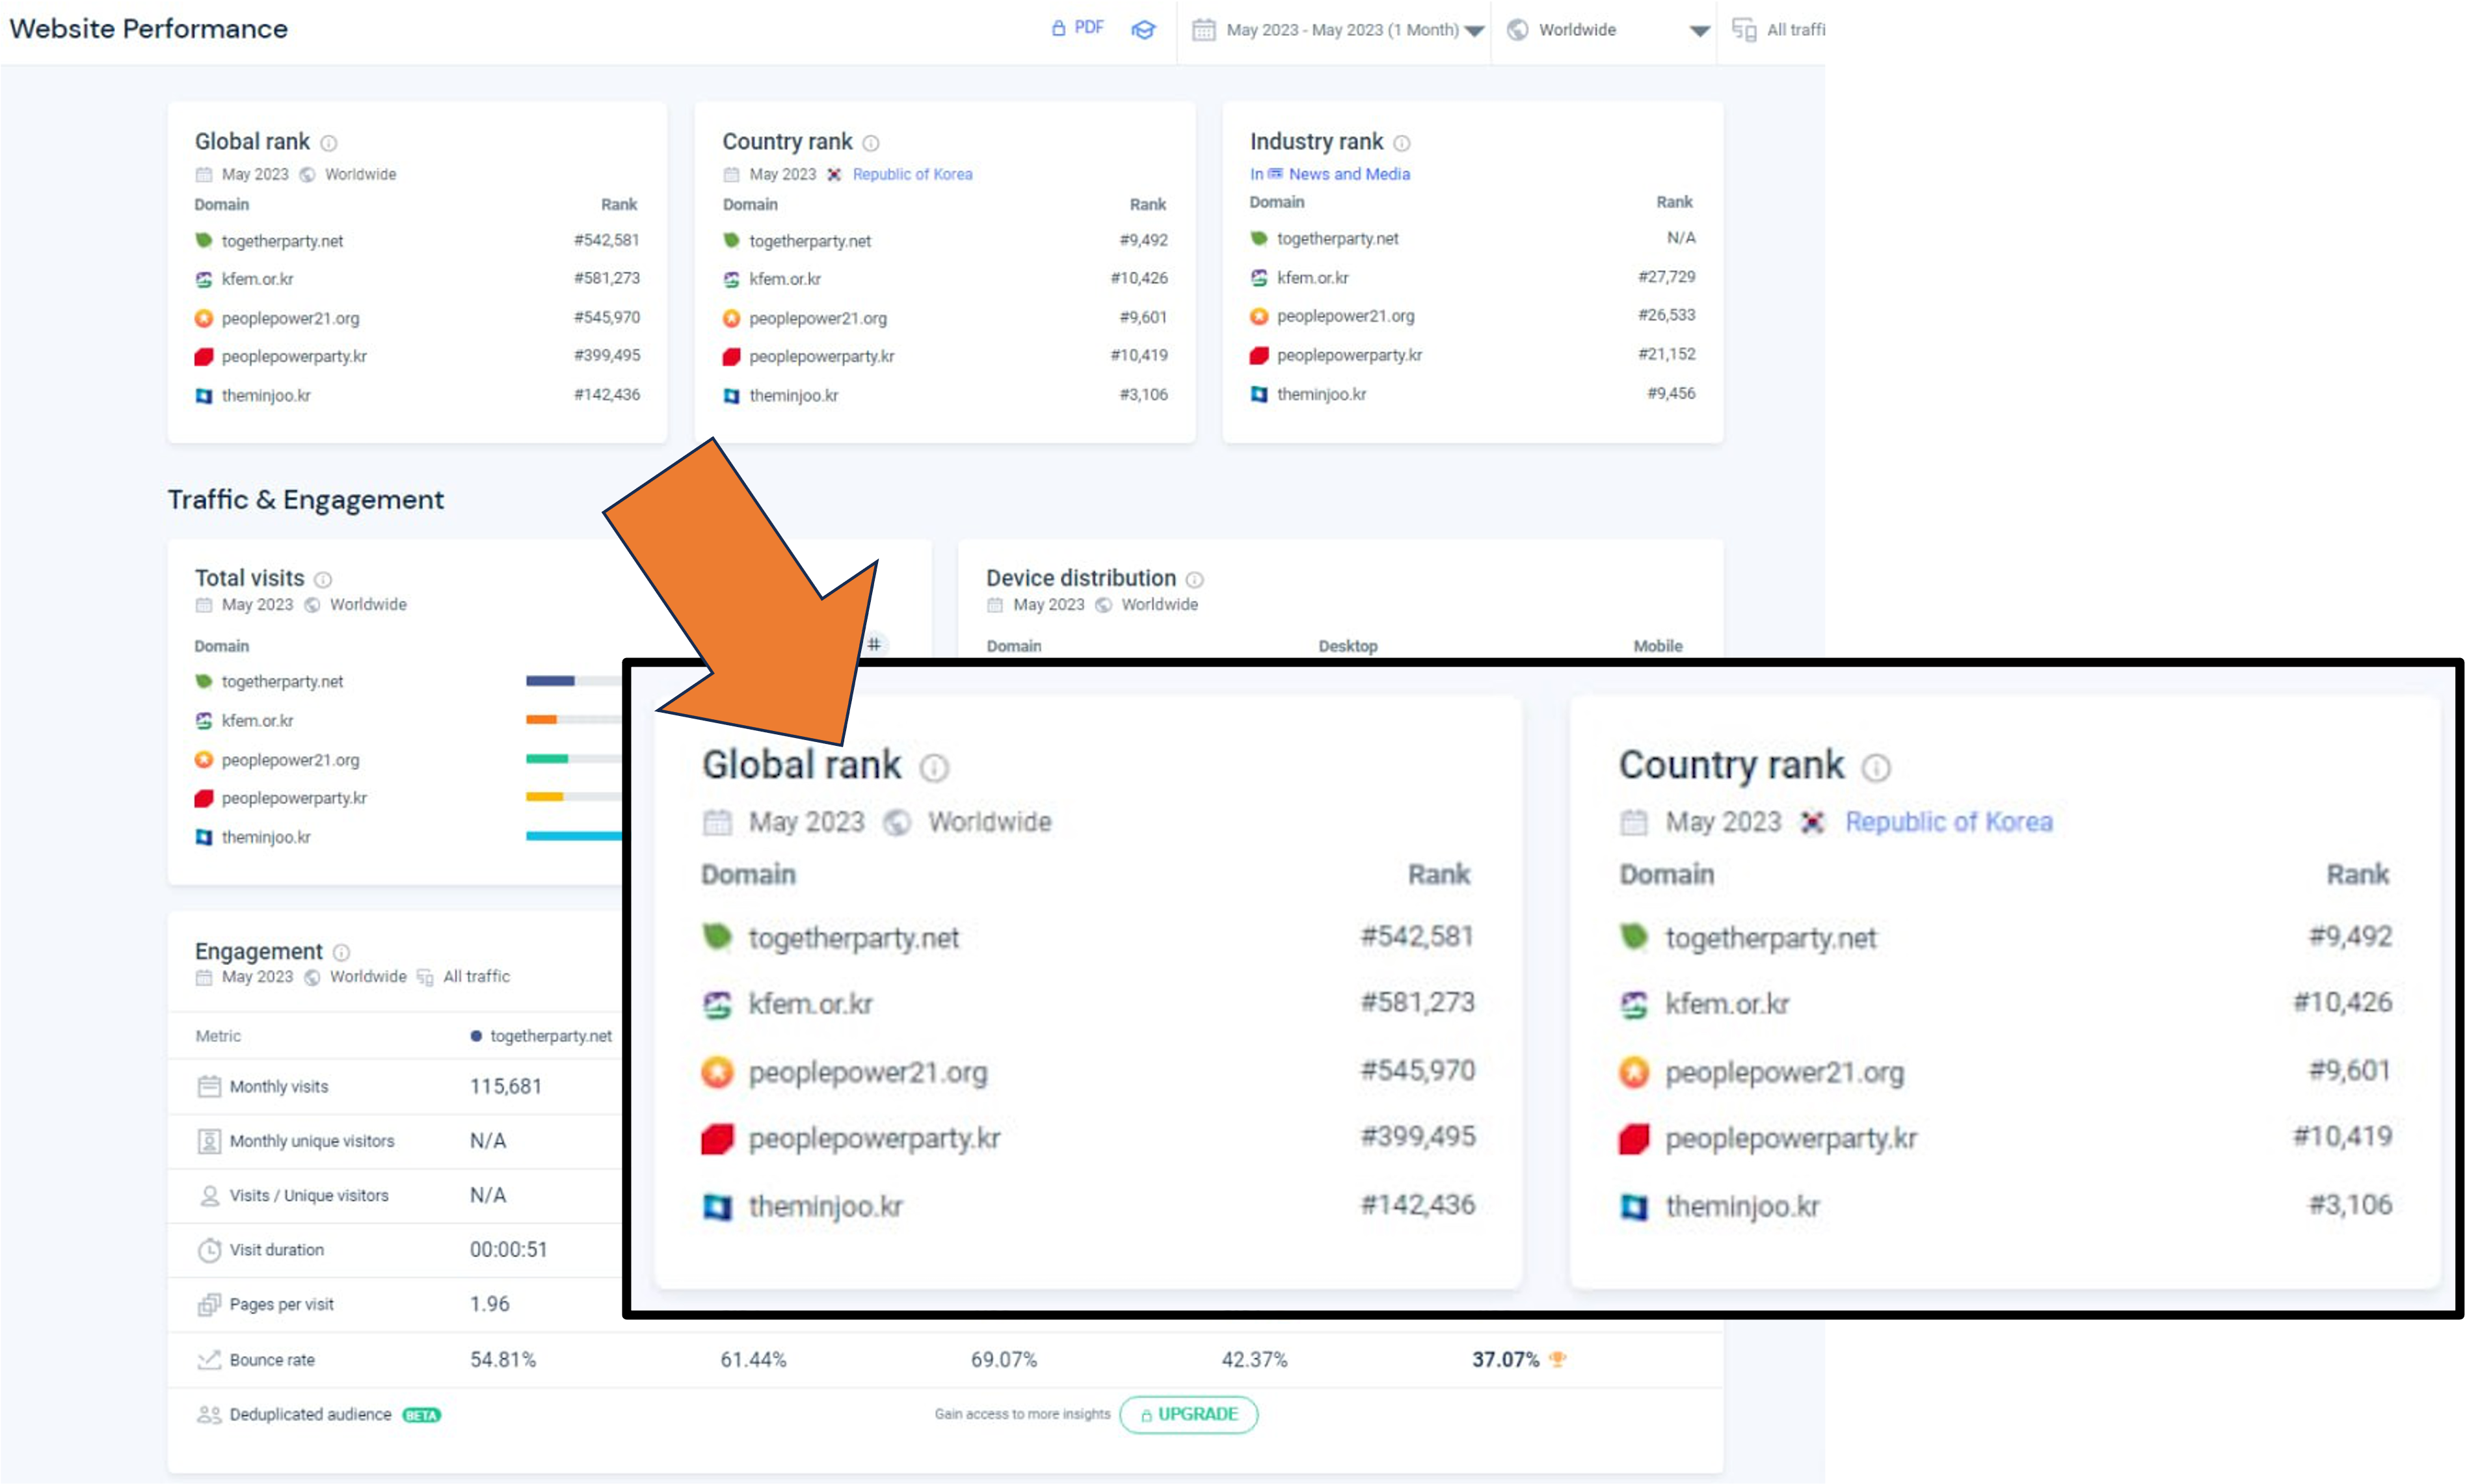Viewport: 2465px width, 1484px height.
Task: Click togetherparty.net favicon in Total visits list
Action: [203, 681]
